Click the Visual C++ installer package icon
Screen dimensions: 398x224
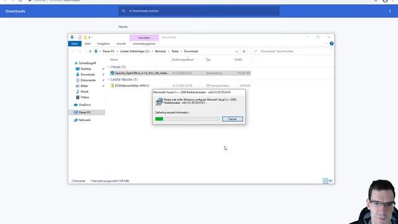pos(159,101)
